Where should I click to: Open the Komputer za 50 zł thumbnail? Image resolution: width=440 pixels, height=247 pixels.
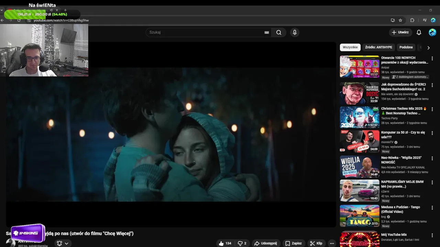[360, 141]
